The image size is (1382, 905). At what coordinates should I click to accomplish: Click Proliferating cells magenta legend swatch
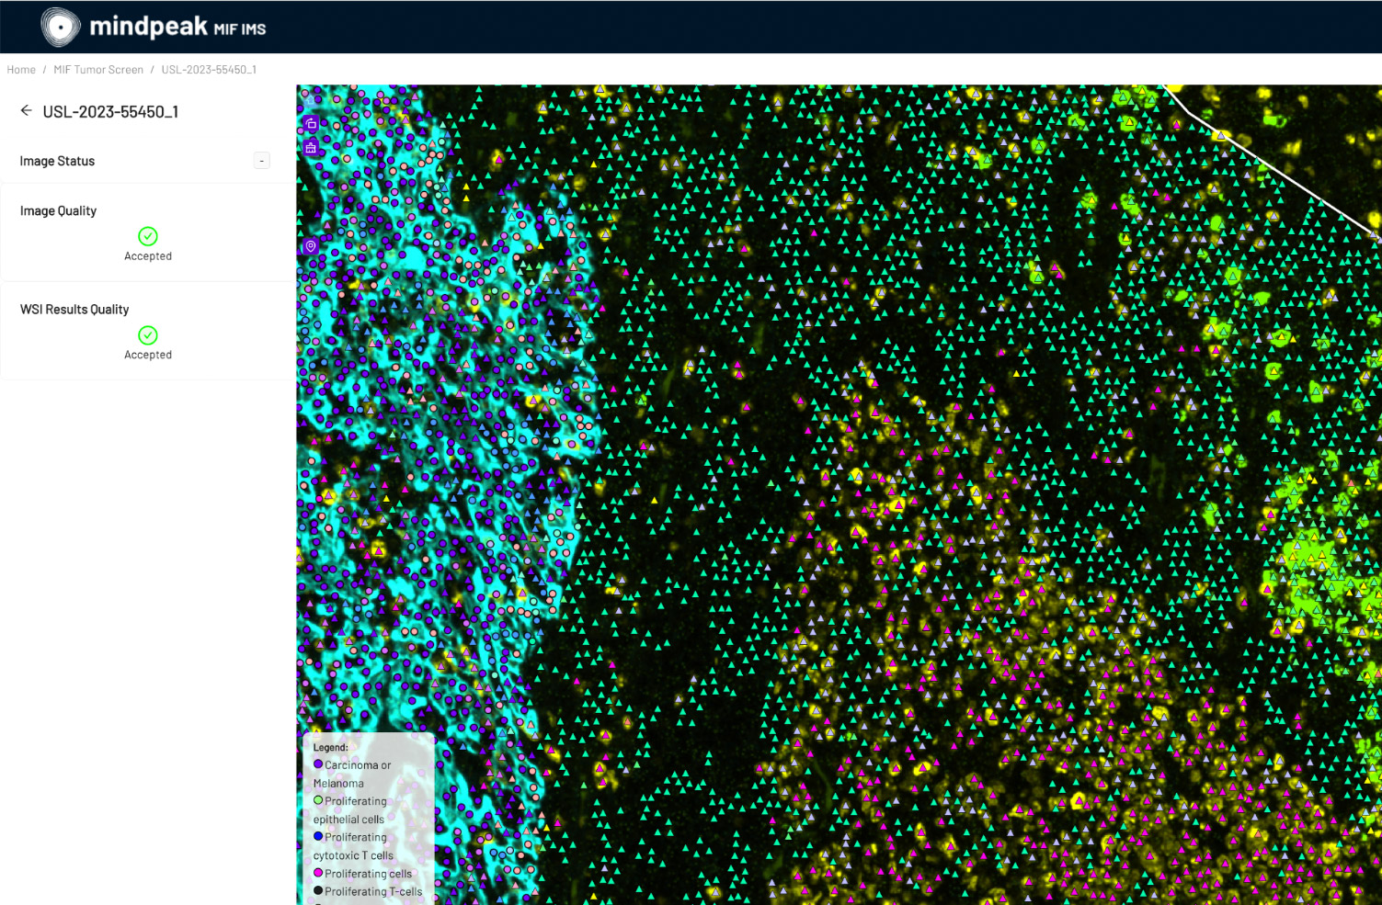[318, 873]
